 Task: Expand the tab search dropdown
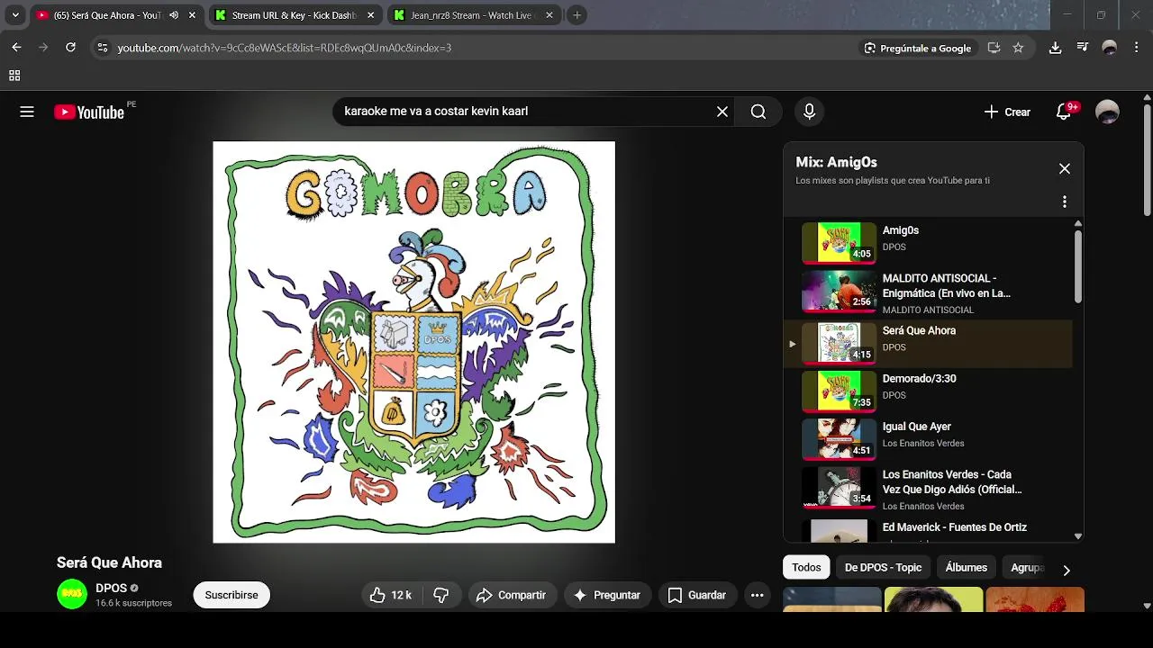[15, 15]
